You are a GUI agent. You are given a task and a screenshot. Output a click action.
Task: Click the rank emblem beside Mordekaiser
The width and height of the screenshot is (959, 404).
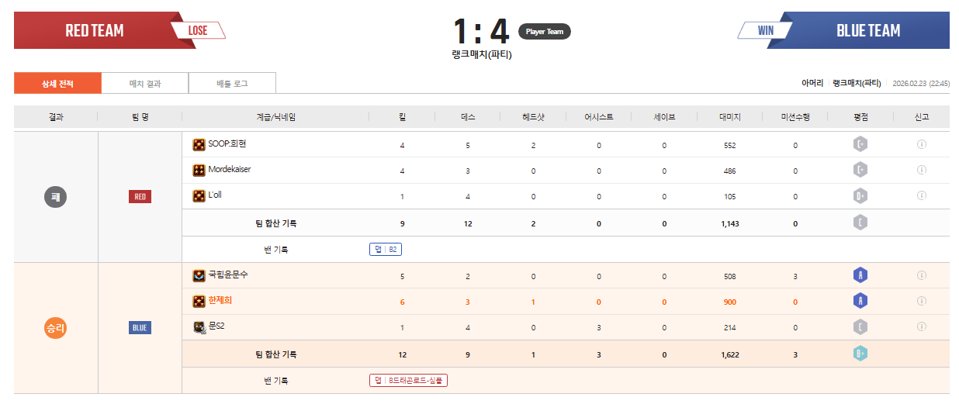tap(199, 170)
